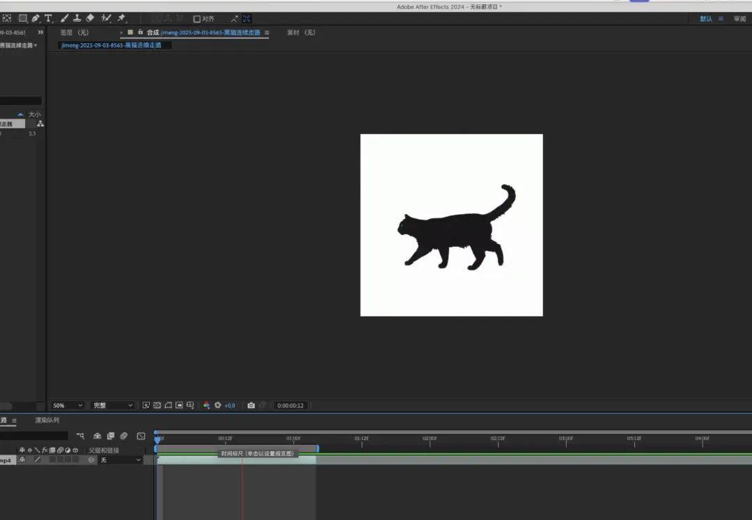Screen dimensions: 752x520
Task: Click the fx effects column header icon
Action: coord(45,450)
